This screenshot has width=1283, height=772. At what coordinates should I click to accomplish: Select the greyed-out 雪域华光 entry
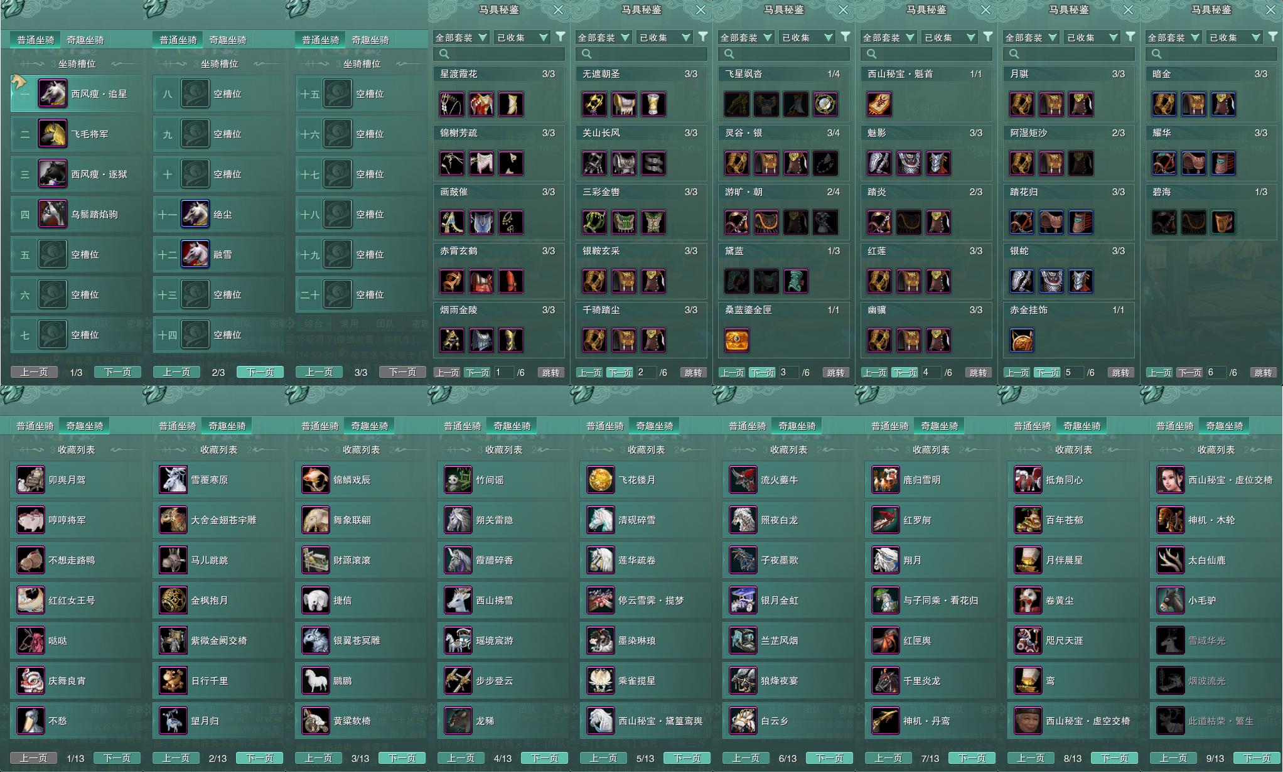[1215, 640]
